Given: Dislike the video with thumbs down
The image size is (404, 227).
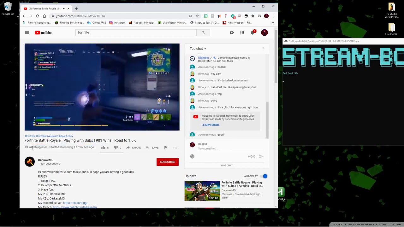Looking at the screenshot, I should 116,148.
